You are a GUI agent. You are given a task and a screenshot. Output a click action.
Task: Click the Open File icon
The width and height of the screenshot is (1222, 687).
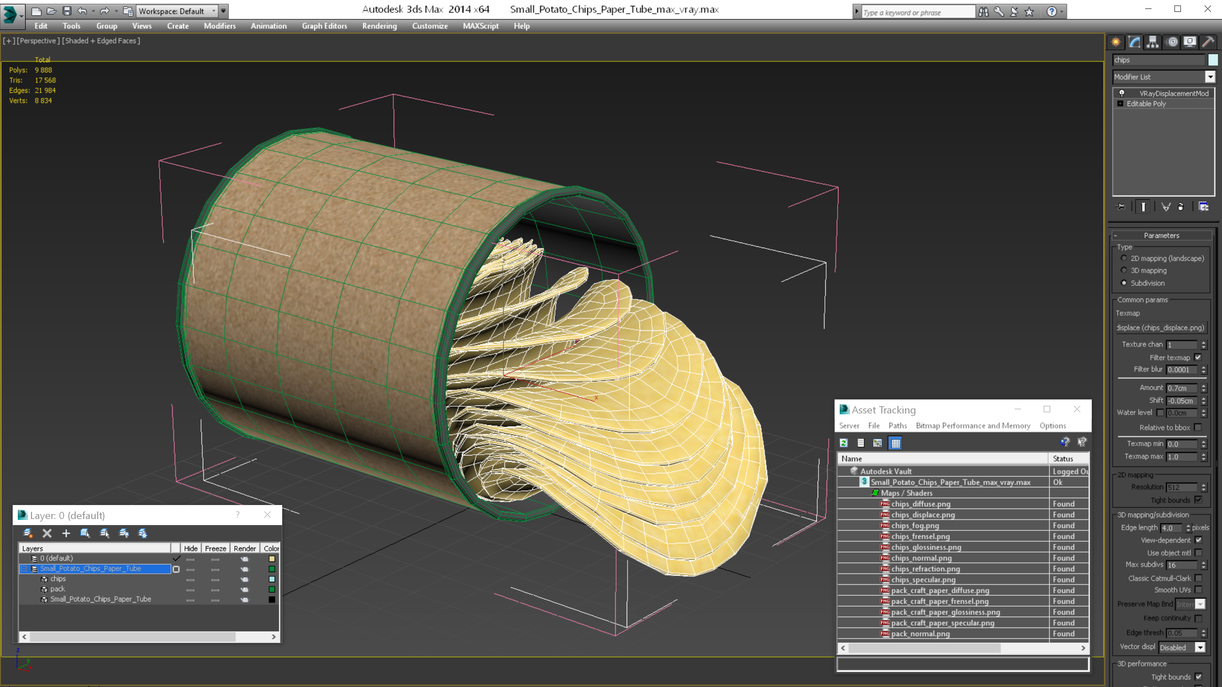(x=51, y=11)
